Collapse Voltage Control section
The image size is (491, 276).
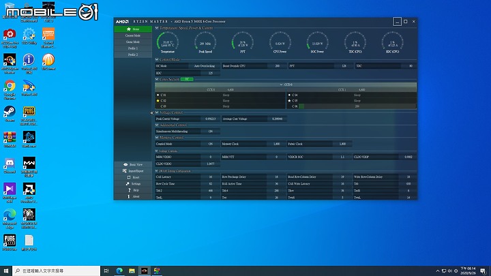(157, 112)
